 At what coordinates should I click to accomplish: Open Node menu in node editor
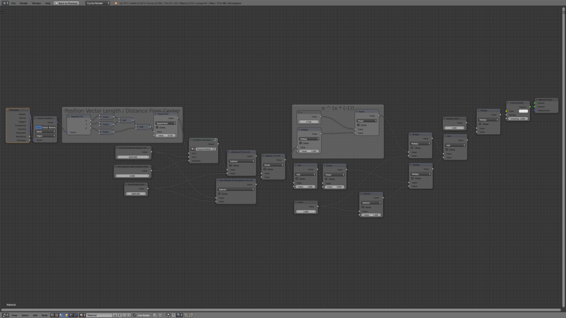[44, 315]
